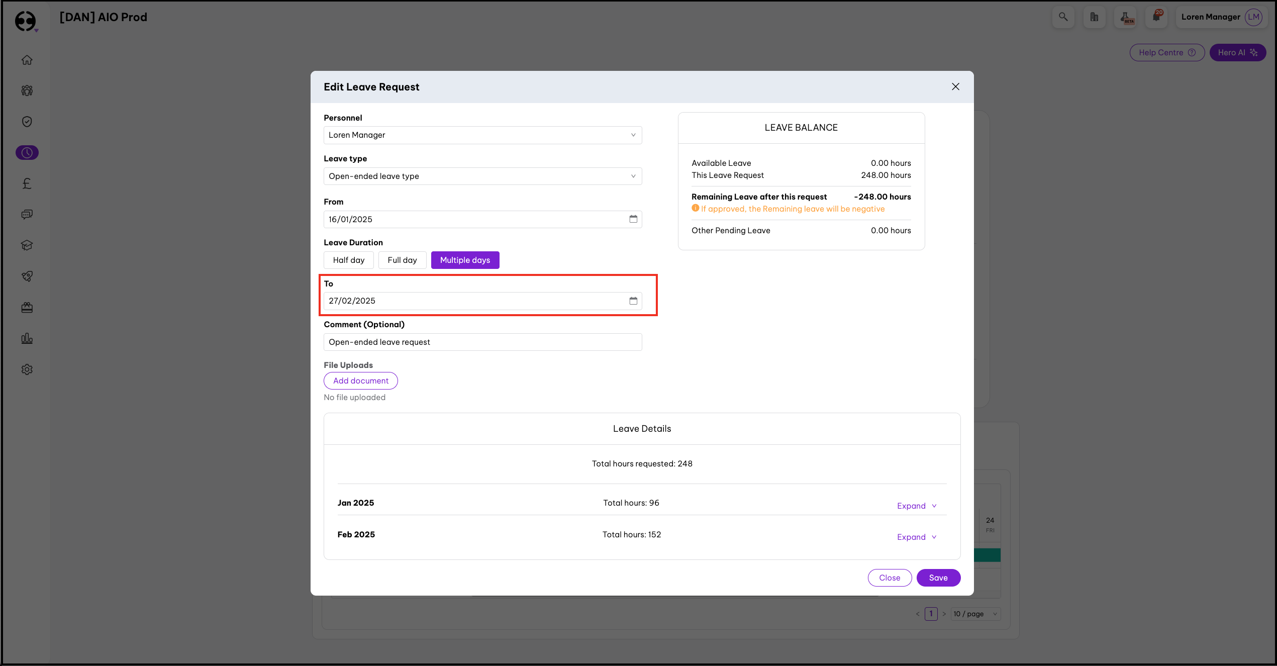The image size is (1277, 666).
Task: Open the To date calendar icon
Action: click(x=633, y=301)
